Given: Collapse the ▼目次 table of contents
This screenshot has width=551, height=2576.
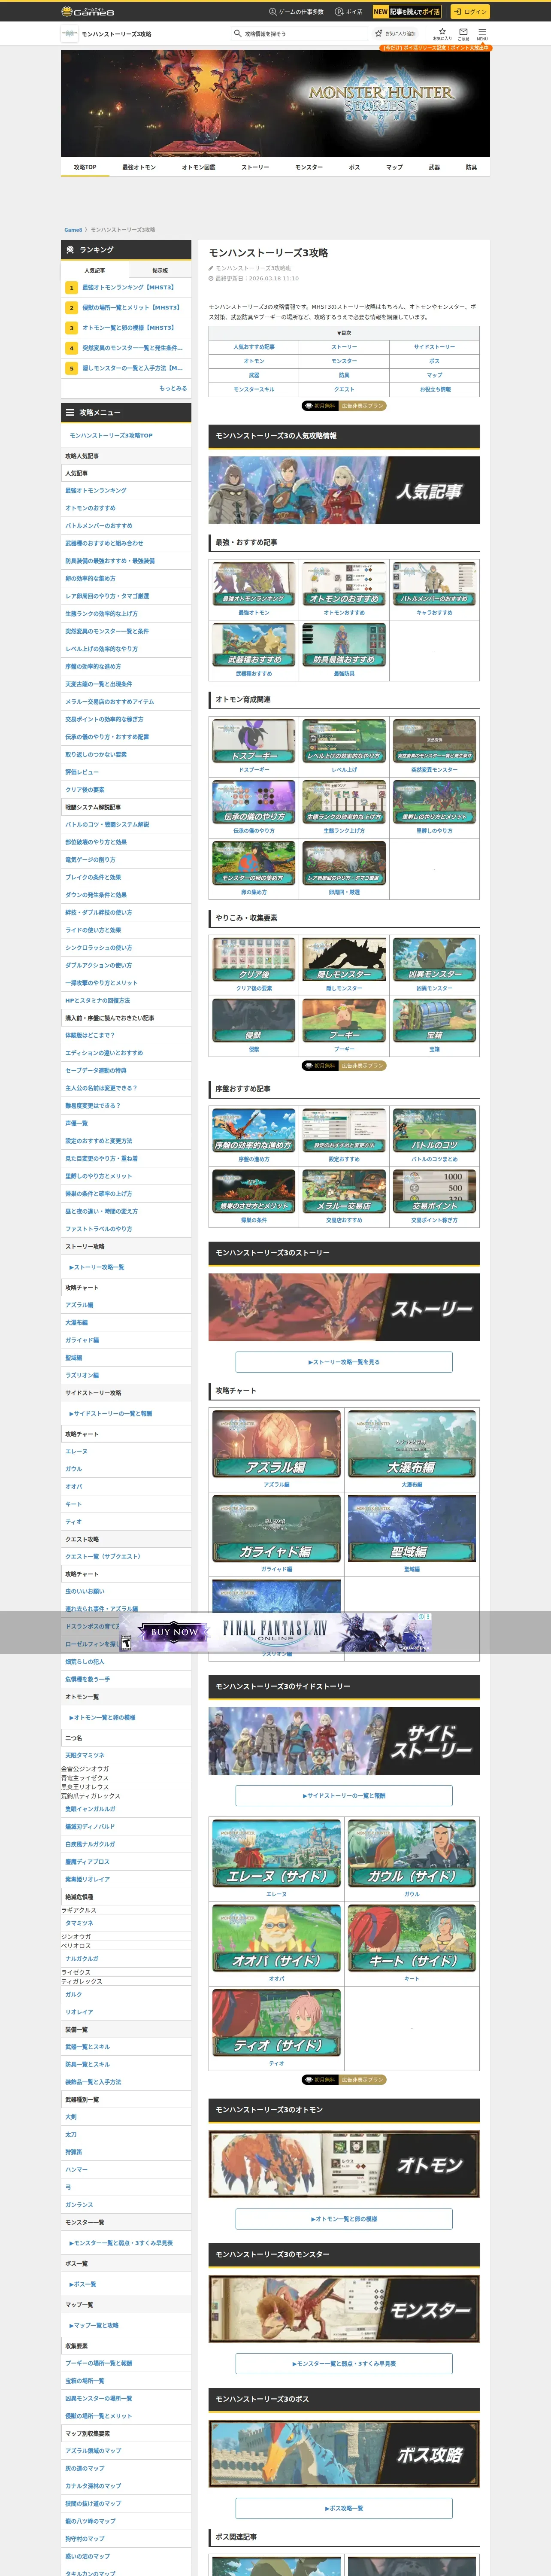Looking at the screenshot, I should (344, 333).
